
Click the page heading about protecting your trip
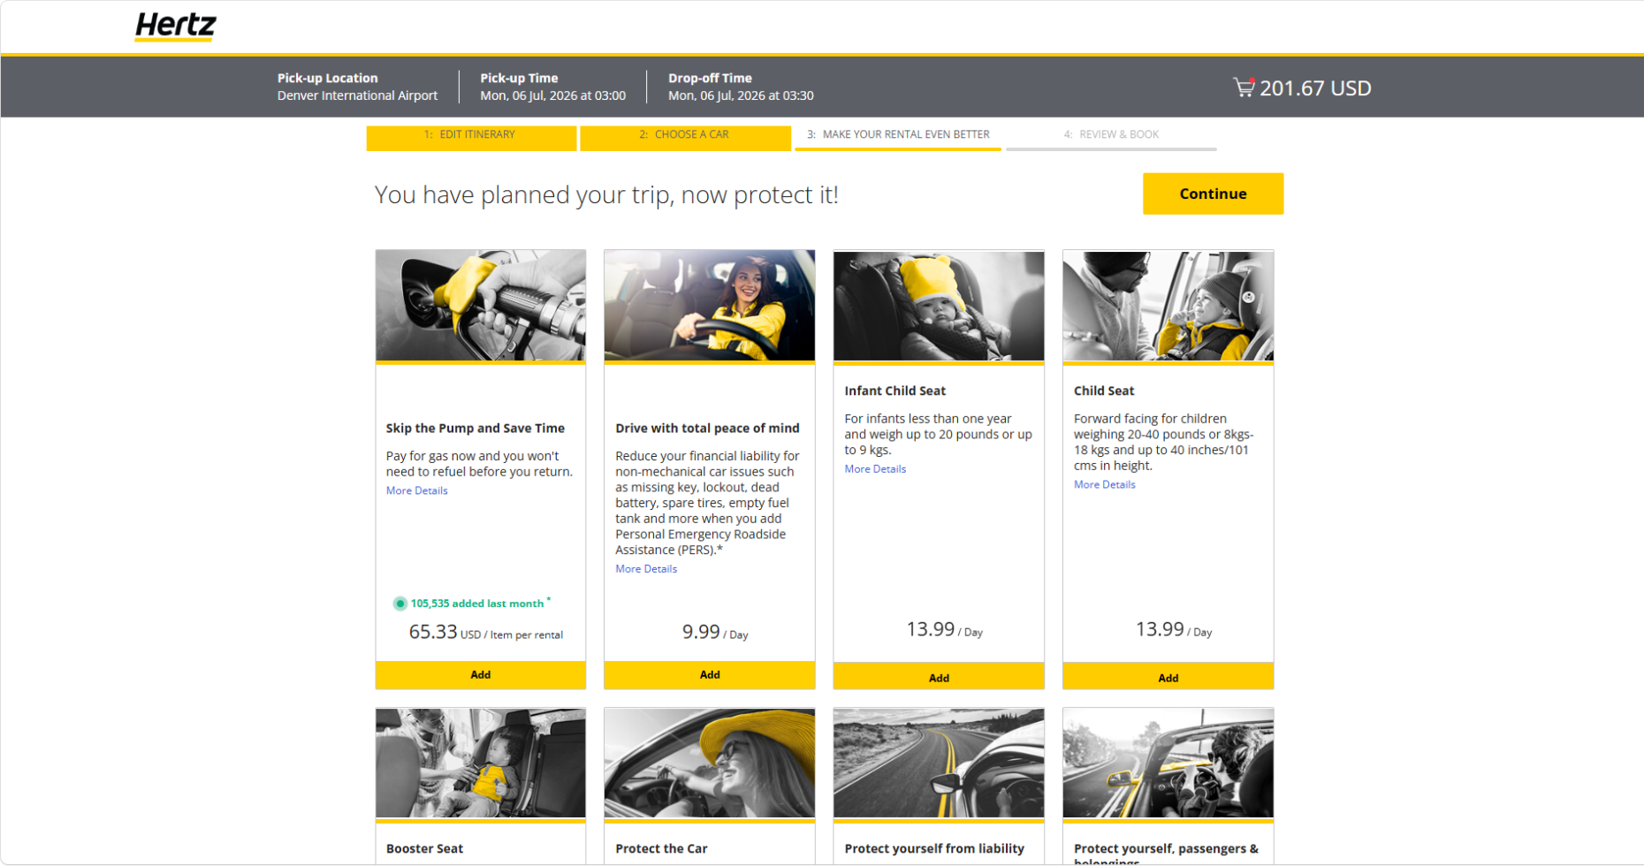pyautogui.click(x=606, y=194)
